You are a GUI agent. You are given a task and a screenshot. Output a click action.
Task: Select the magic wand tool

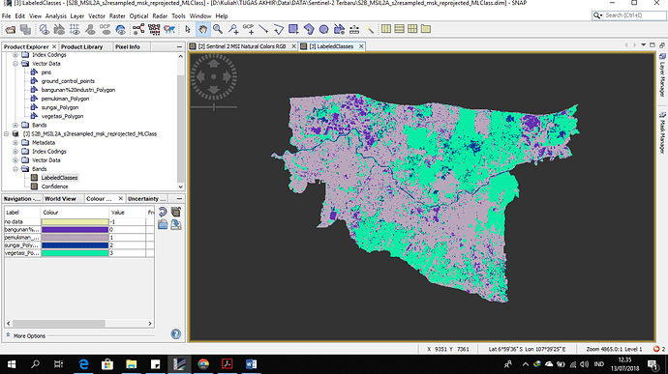tap(370, 29)
